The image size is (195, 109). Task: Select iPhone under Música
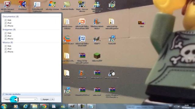coord(9,52)
